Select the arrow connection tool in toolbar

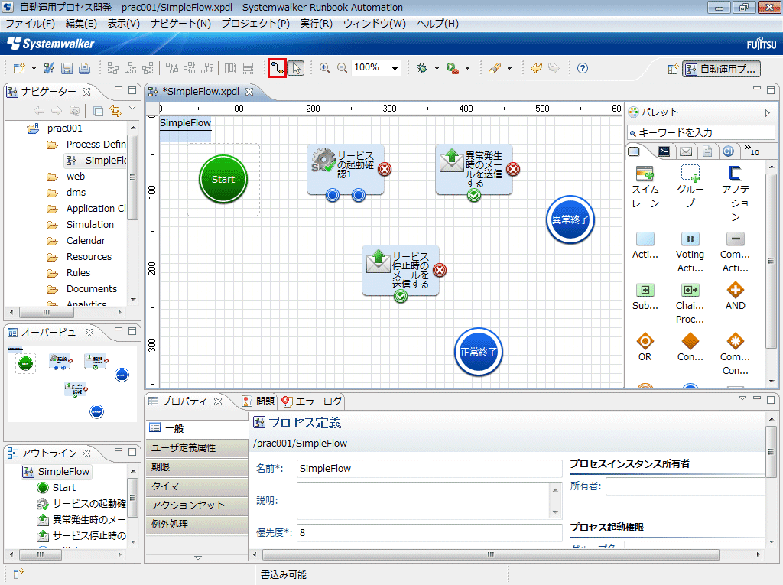[x=277, y=68]
